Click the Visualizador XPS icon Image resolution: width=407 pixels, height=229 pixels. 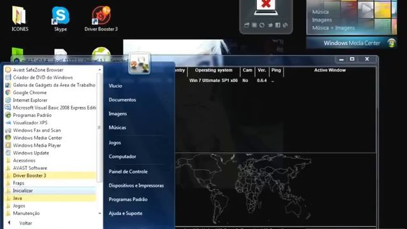pyautogui.click(x=8, y=123)
